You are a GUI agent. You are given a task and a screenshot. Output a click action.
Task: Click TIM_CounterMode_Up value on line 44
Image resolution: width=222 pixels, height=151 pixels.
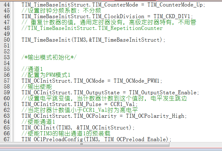pos(176,5)
